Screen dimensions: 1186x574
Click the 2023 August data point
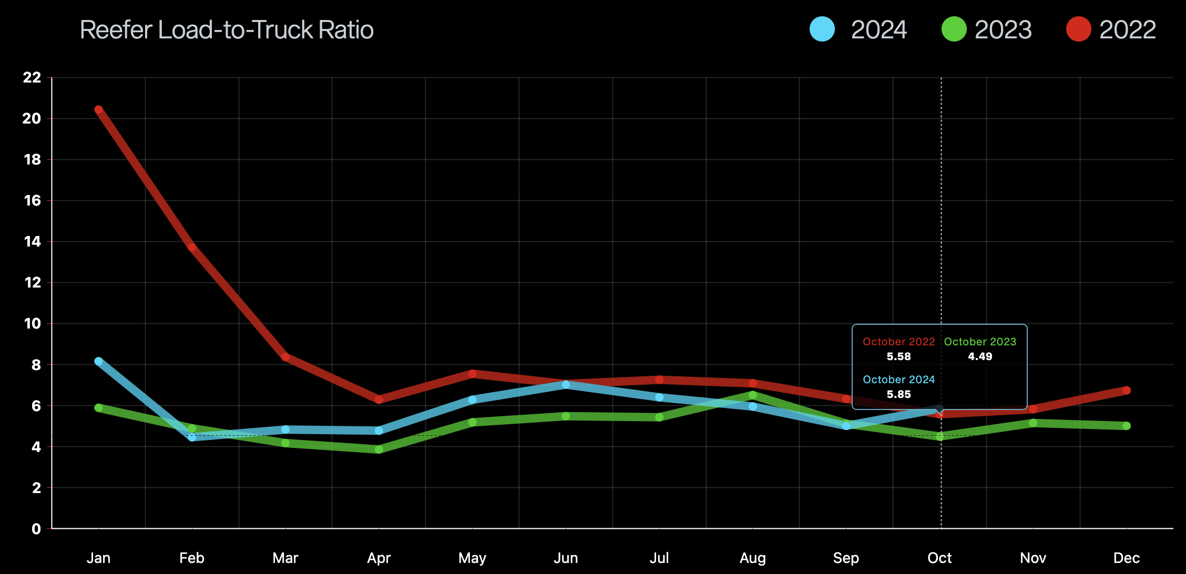(x=753, y=395)
